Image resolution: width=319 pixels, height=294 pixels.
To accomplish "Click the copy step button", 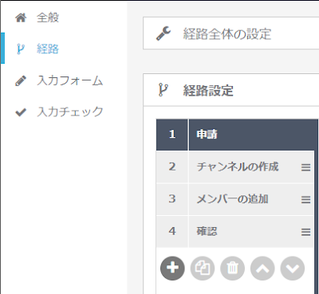I will [203, 269].
